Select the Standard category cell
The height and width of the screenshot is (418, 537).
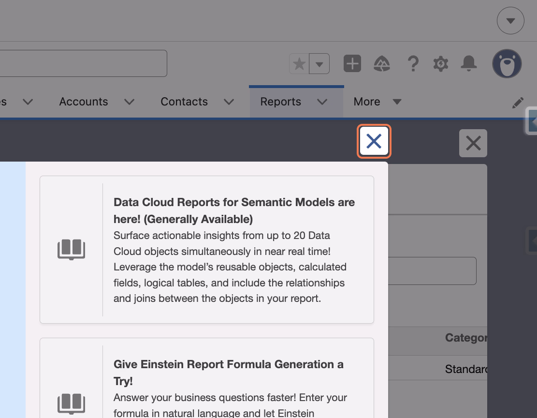(x=466, y=369)
